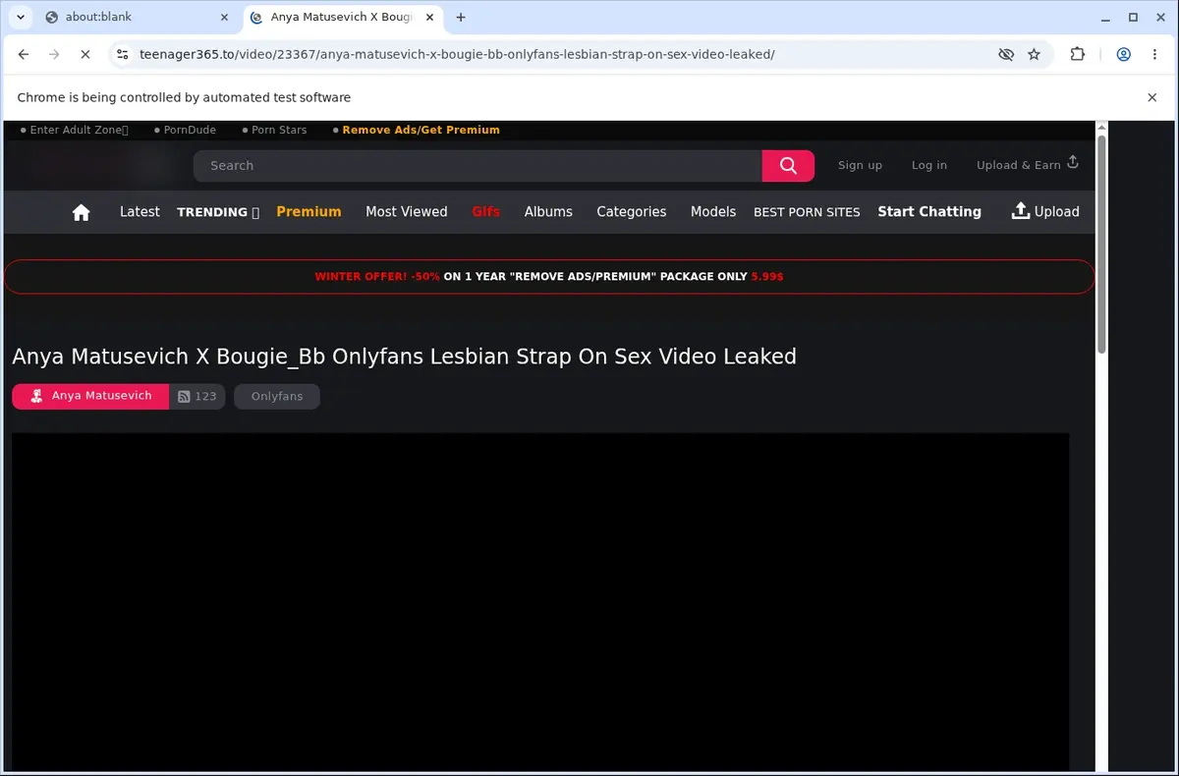The height and width of the screenshot is (776, 1179).
Task: Expand the tab search dropdown
Action: tap(20, 17)
